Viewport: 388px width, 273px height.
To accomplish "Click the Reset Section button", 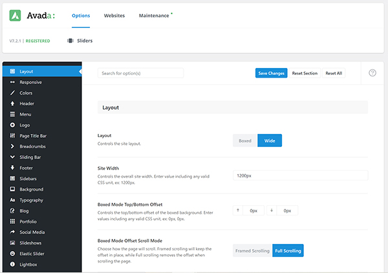I will [305, 73].
